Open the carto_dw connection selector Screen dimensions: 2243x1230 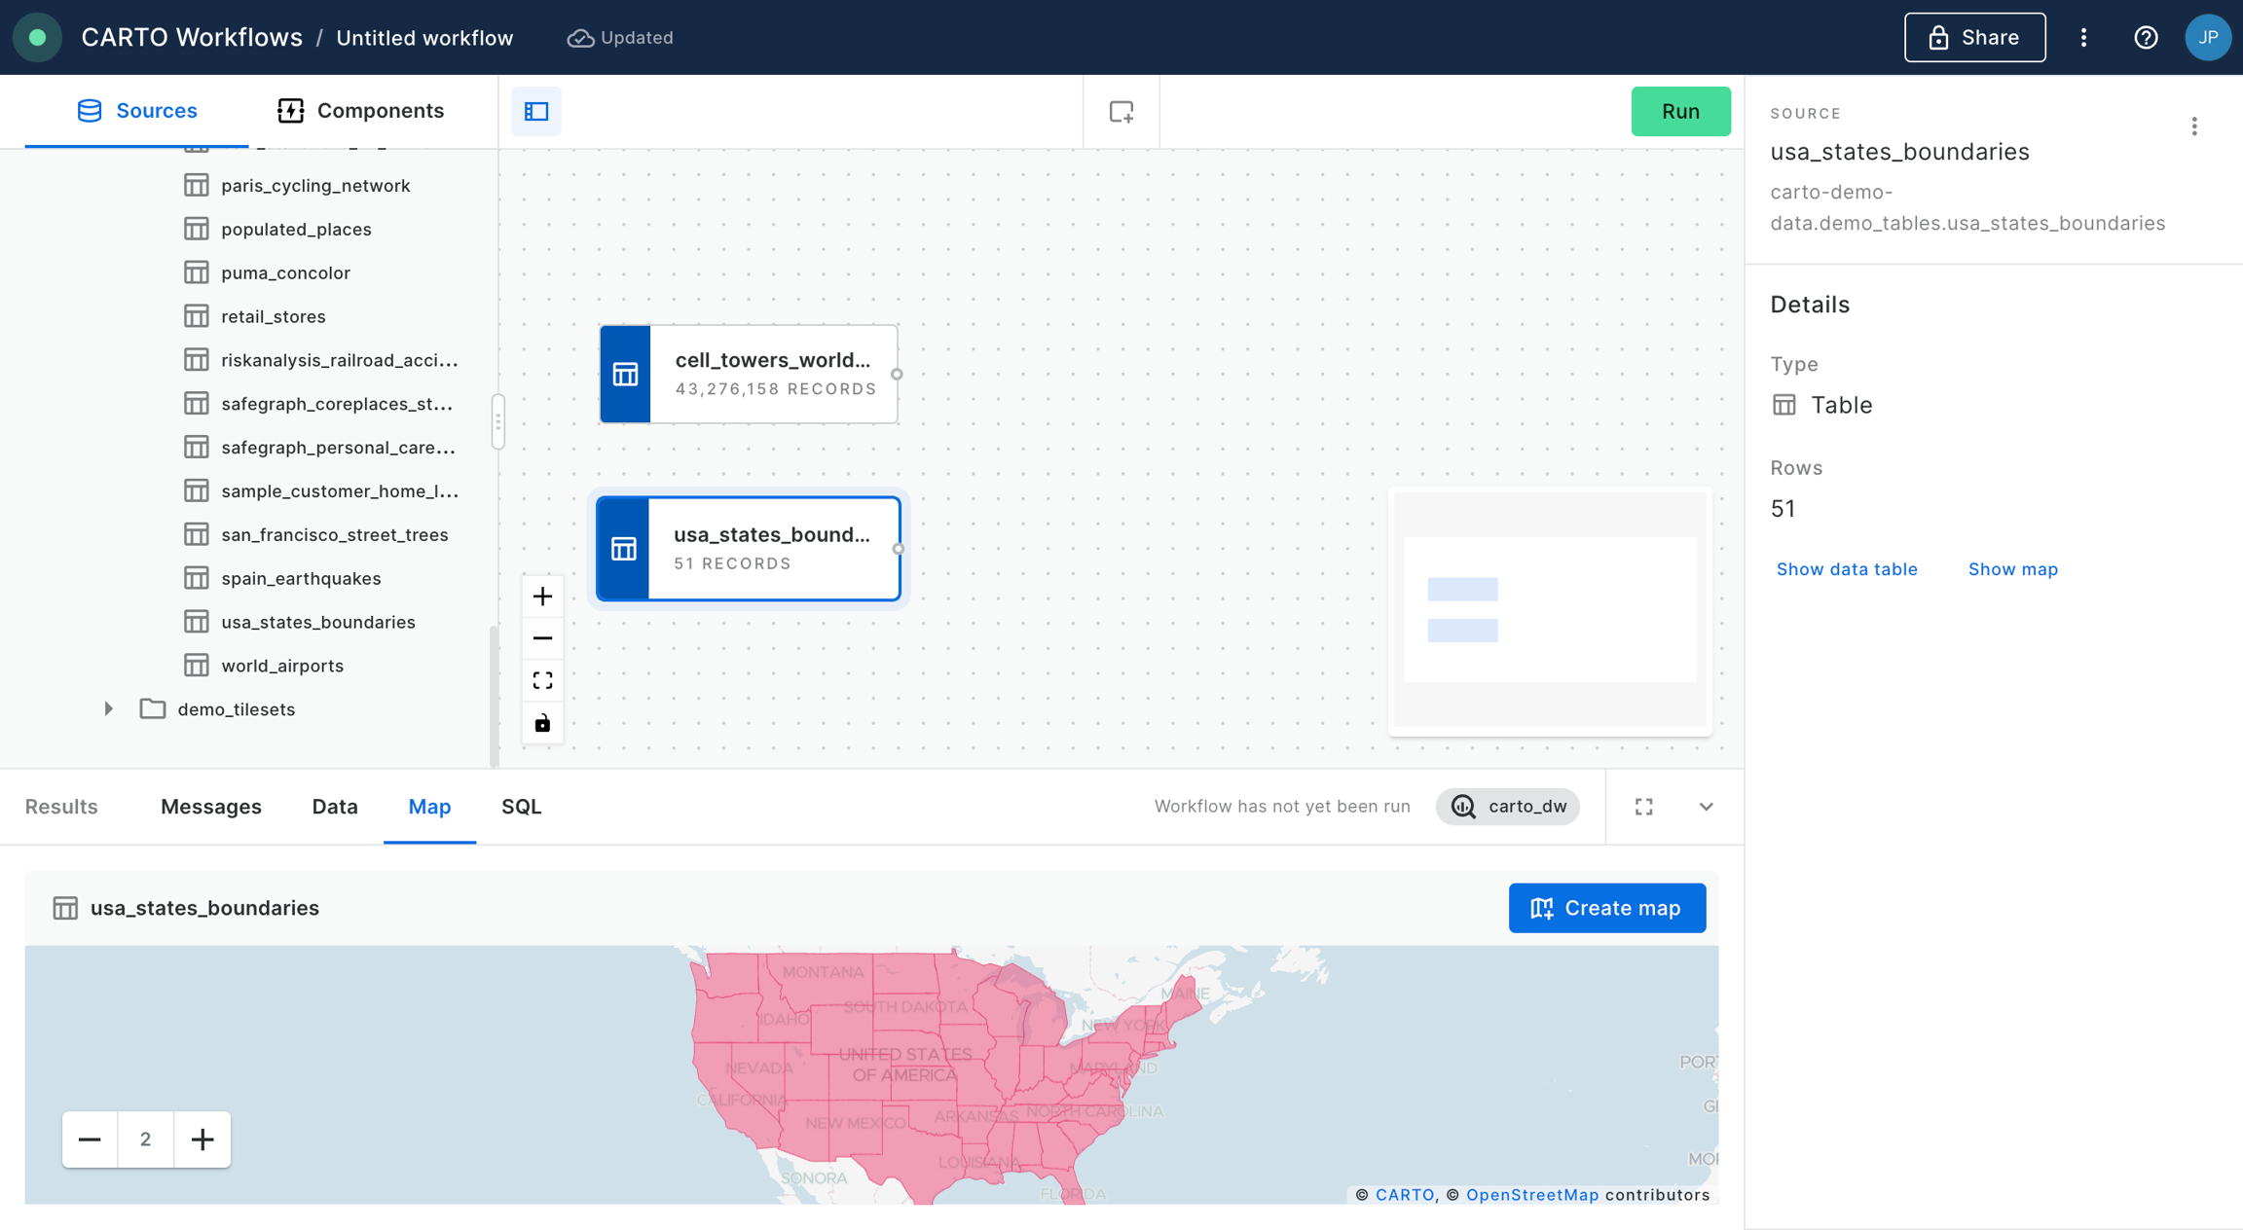[x=1508, y=807]
